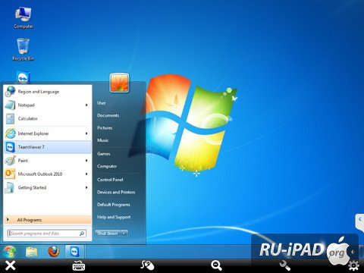Open the User folder link
The width and height of the screenshot is (364, 273).
[x=102, y=103]
